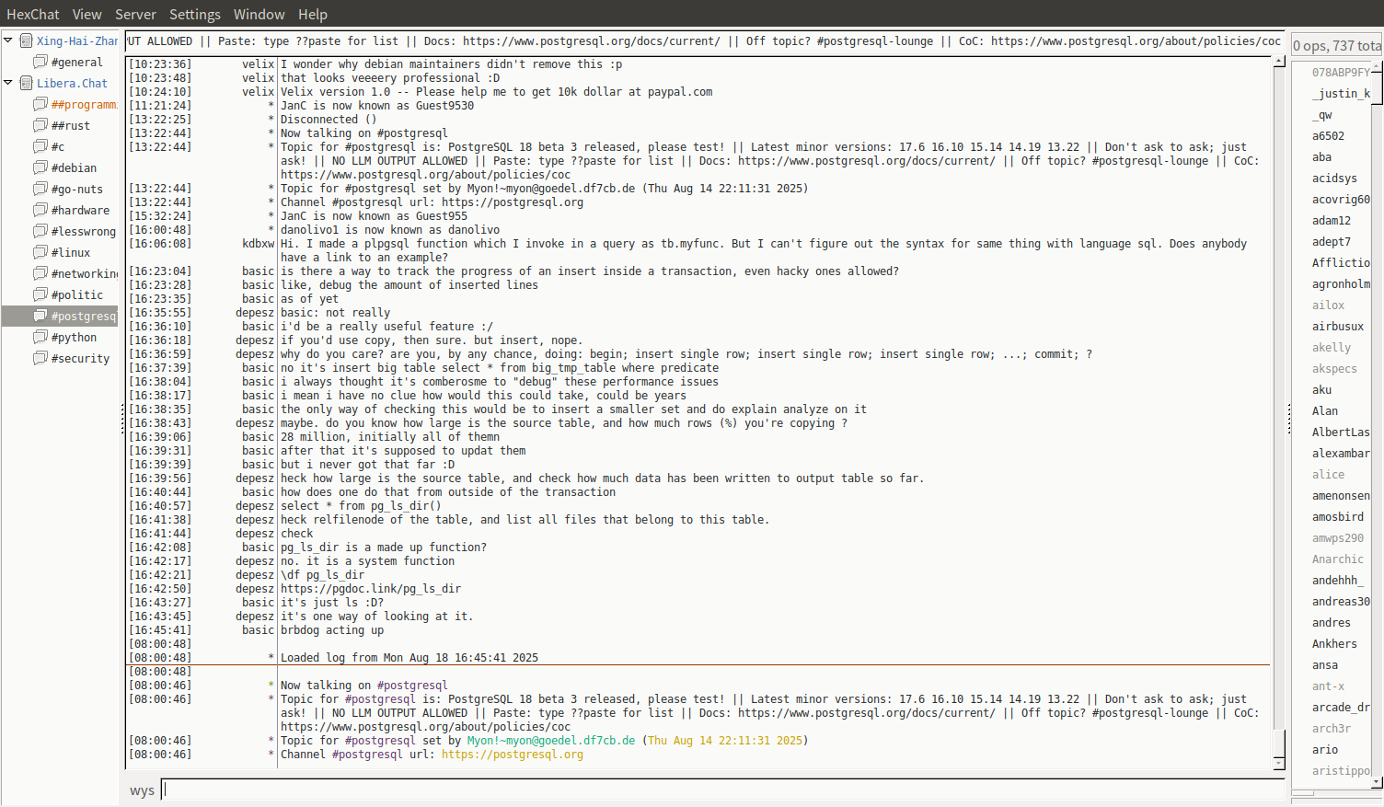Click the #lesswrong channel icon
This screenshot has height=807, width=1384.
tap(40, 231)
